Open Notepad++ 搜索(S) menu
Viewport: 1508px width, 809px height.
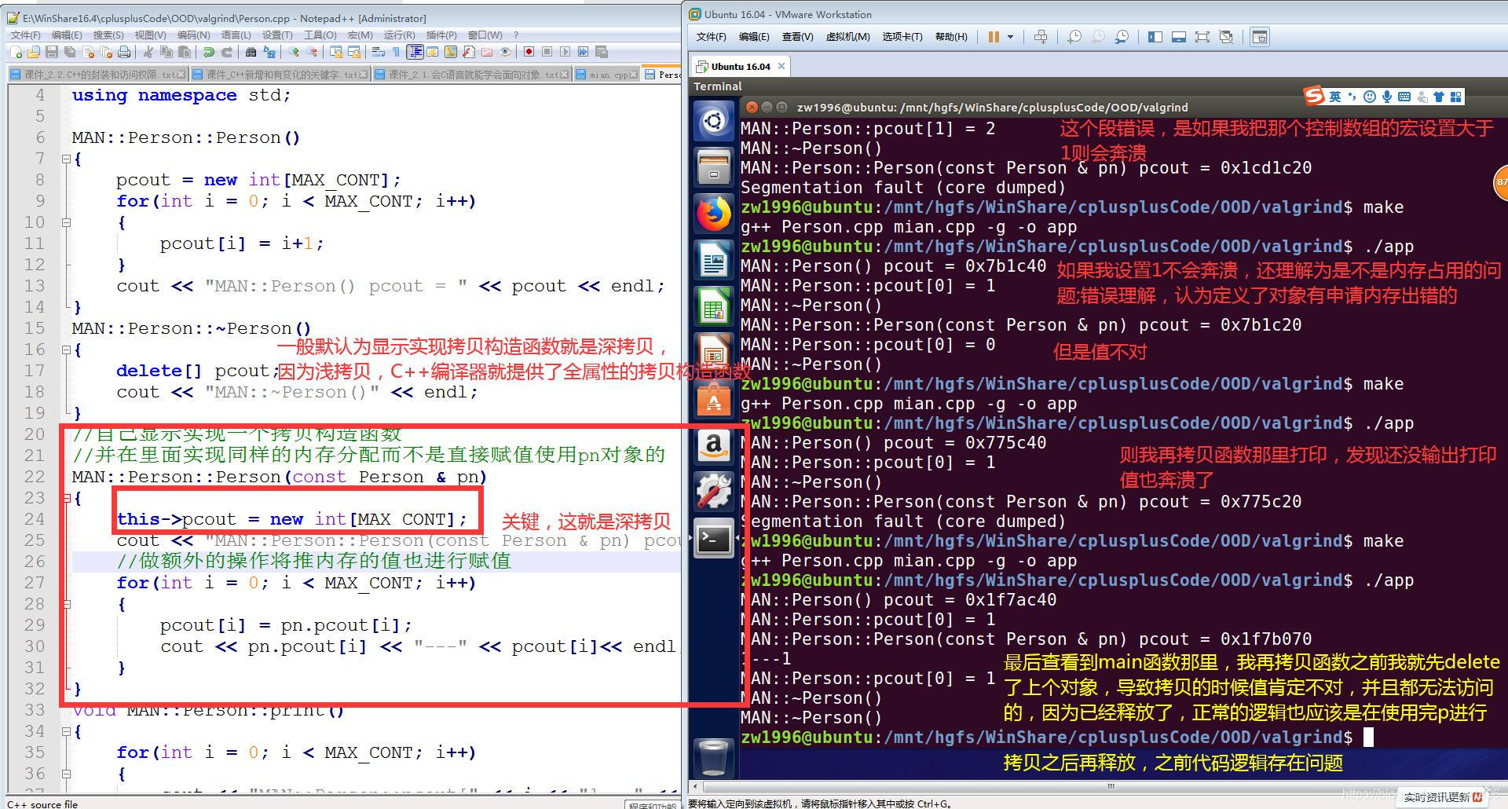coord(108,35)
